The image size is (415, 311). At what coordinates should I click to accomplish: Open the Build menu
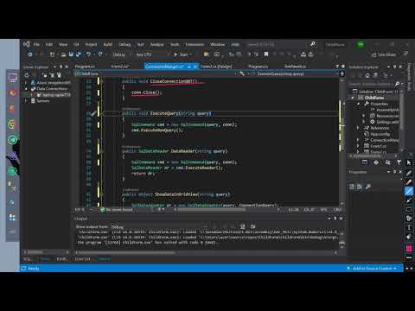108,44
